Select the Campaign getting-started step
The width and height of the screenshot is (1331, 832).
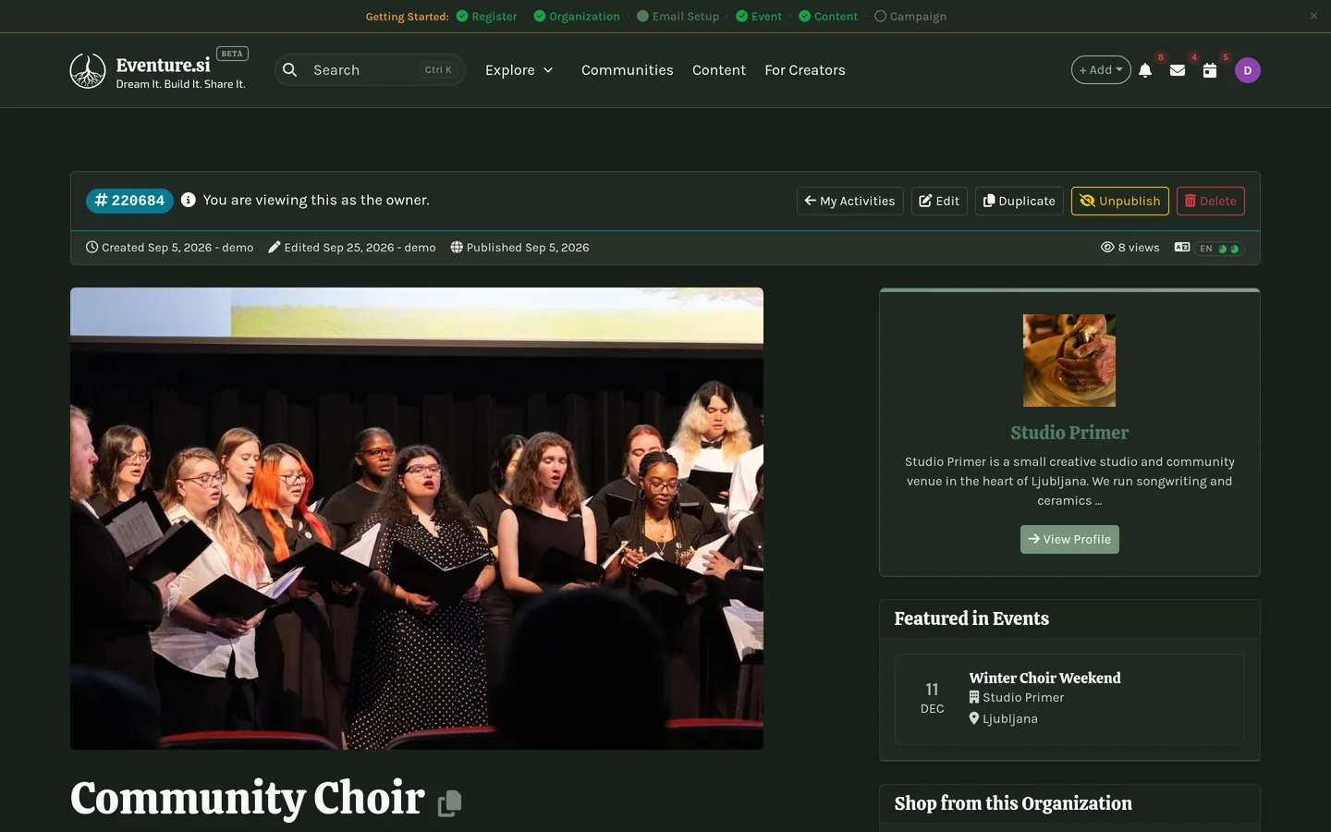[910, 17]
